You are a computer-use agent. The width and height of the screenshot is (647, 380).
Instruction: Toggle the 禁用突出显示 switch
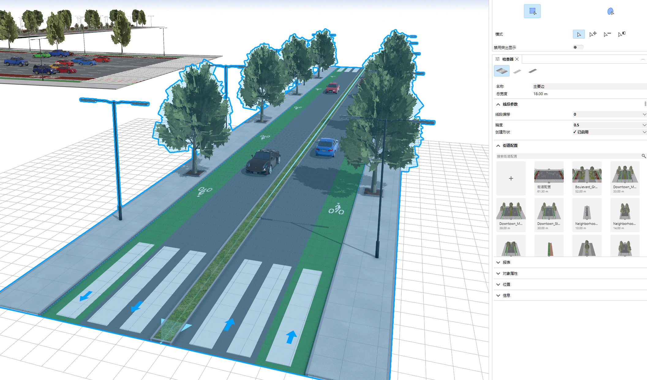click(578, 47)
